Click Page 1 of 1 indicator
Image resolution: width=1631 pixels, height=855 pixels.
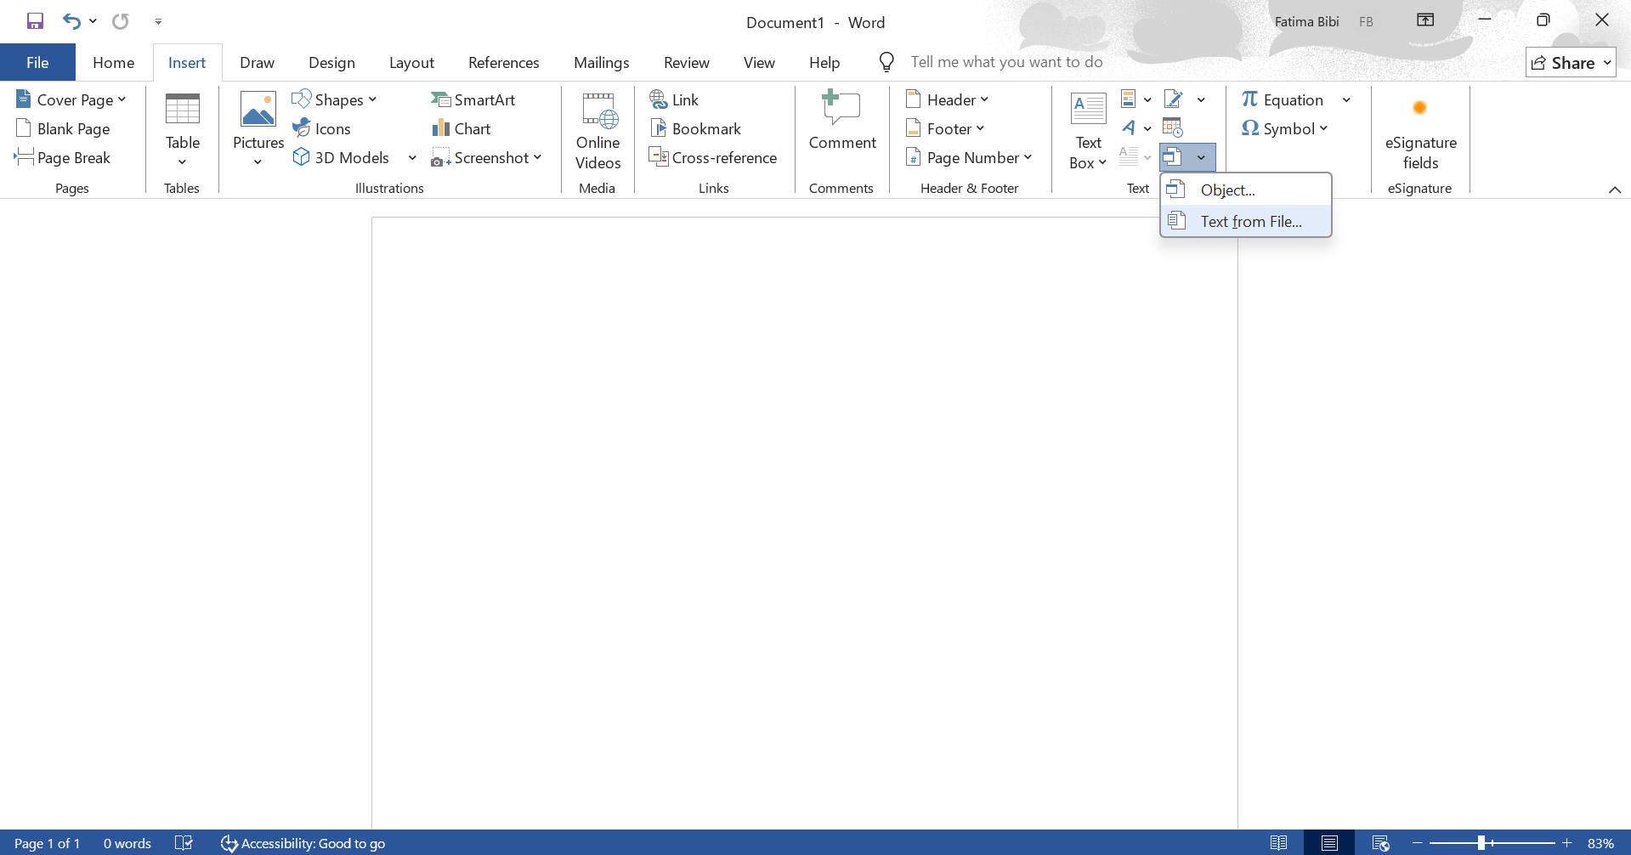point(48,843)
